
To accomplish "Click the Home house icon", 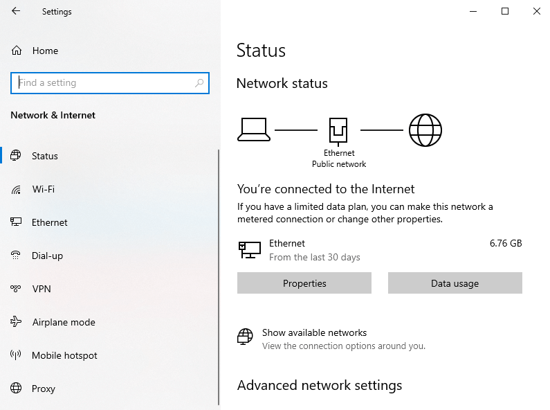I will tap(16, 51).
